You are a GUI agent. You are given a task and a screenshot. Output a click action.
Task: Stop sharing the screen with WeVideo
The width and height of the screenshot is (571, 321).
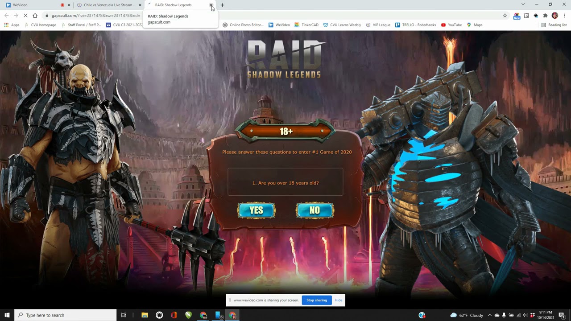(x=317, y=300)
